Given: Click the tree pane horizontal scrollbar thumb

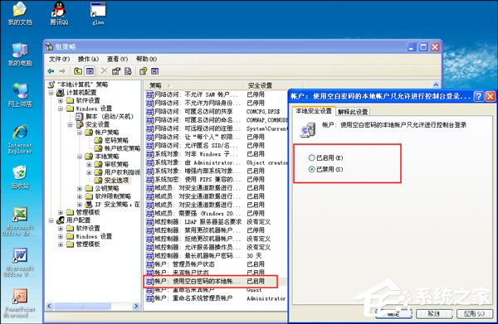Looking at the screenshot, I should 83,307.
